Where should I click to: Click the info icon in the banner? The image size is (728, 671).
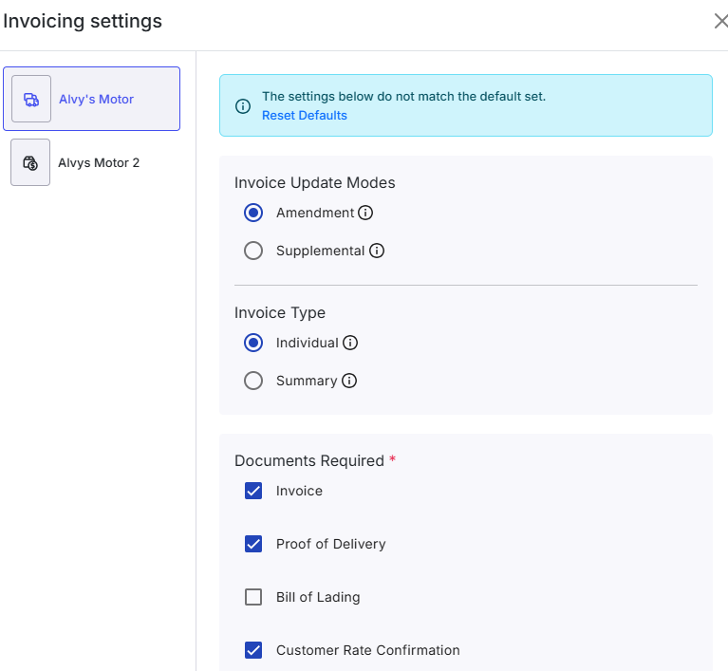coord(243,106)
